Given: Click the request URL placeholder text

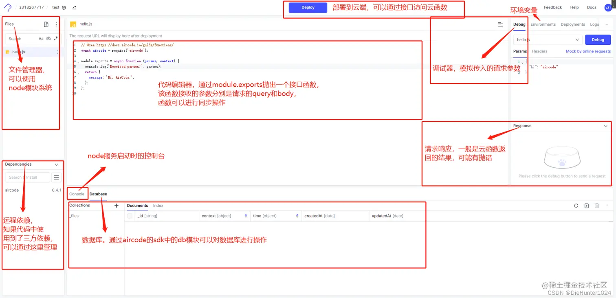Looking at the screenshot, I should pyautogui.click(x=116, y=36).
